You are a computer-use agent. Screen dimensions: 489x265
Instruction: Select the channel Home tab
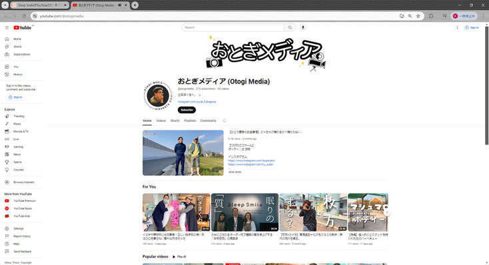pyautogui.click(x=147, y=121)
